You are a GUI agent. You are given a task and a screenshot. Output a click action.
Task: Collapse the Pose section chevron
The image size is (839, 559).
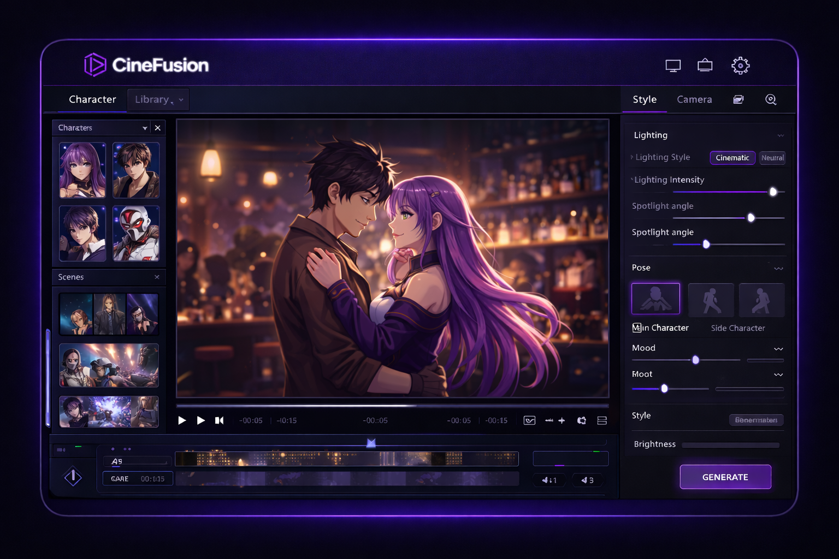778,268
